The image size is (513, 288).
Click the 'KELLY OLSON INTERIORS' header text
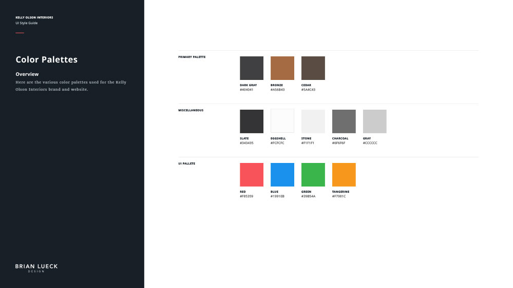tap(34, 17)
